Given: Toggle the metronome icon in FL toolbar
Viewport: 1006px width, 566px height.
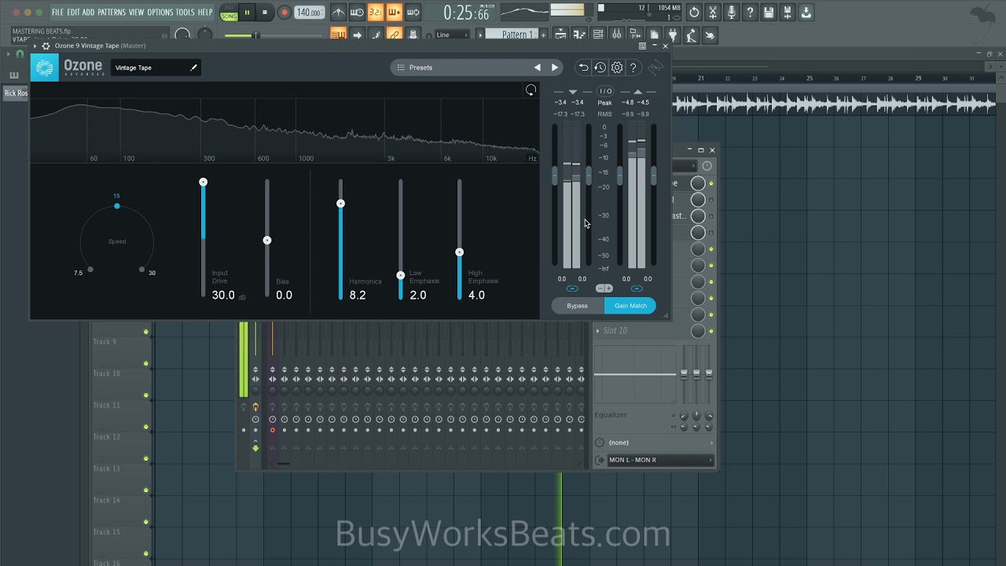Looking at the screenshot, I should 338,13.
